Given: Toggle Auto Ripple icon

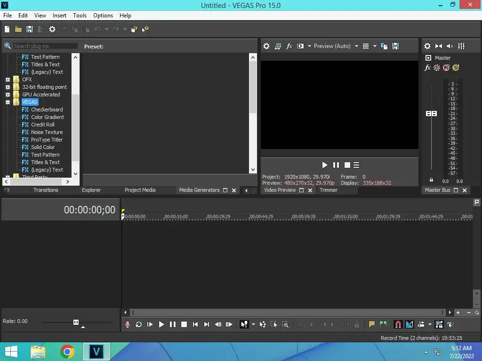Looking at the screenshot, I should tap(421, 324).
